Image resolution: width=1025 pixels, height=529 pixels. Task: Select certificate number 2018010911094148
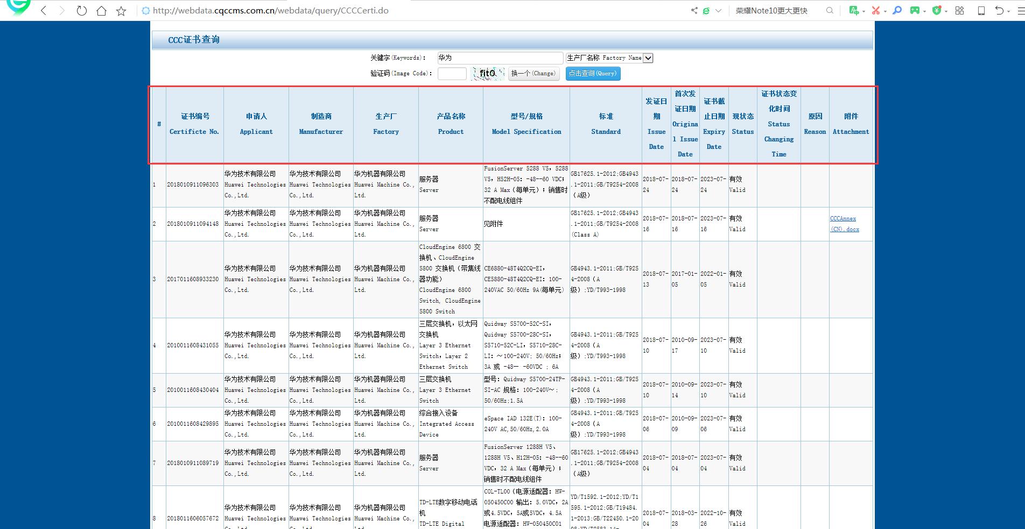click(x=193, y=224)
